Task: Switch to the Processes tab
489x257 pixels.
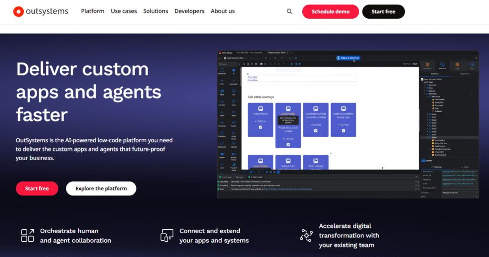Action: click(x=427, y=66)
